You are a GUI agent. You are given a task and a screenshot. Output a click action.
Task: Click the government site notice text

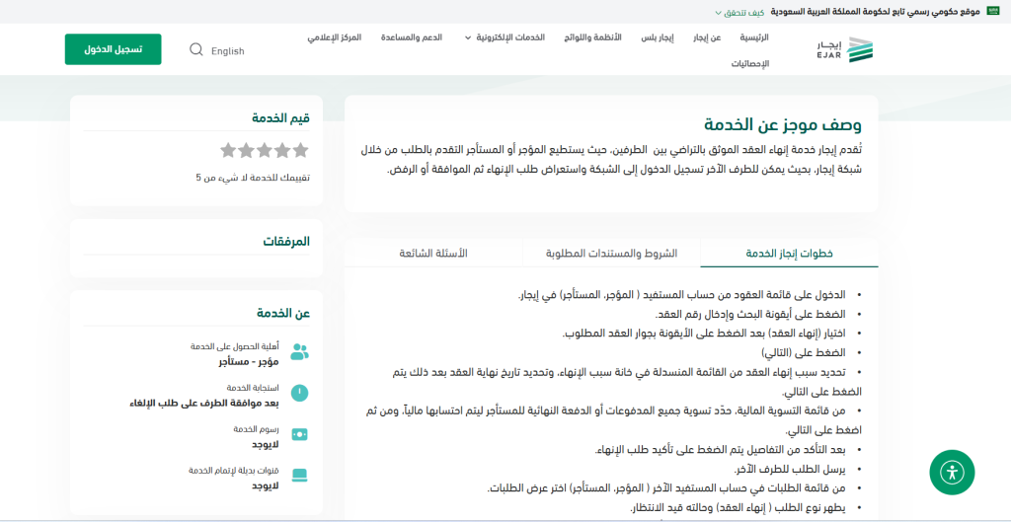(877, 12)
